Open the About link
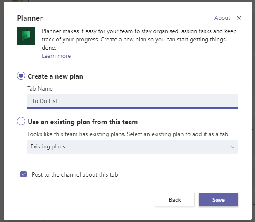Viewport: 255px width, 222px height. [x=222, y=18]
